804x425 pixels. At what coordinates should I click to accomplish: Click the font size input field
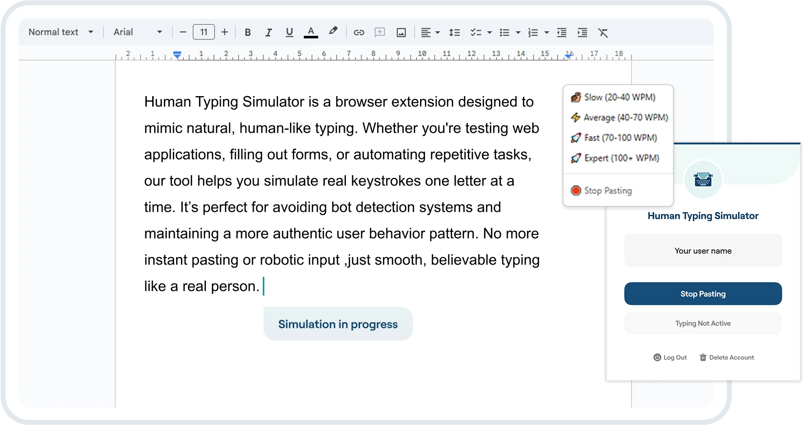coord(204,32)
